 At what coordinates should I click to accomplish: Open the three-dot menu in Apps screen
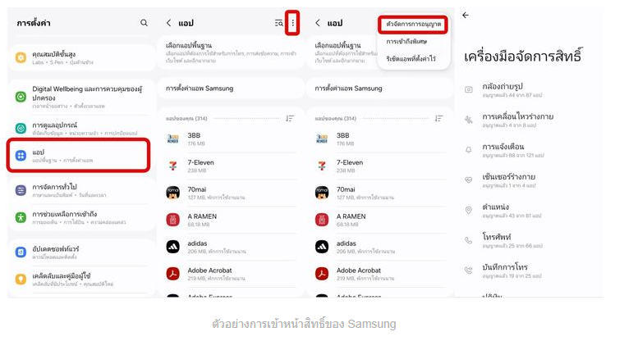click(292, 23)
